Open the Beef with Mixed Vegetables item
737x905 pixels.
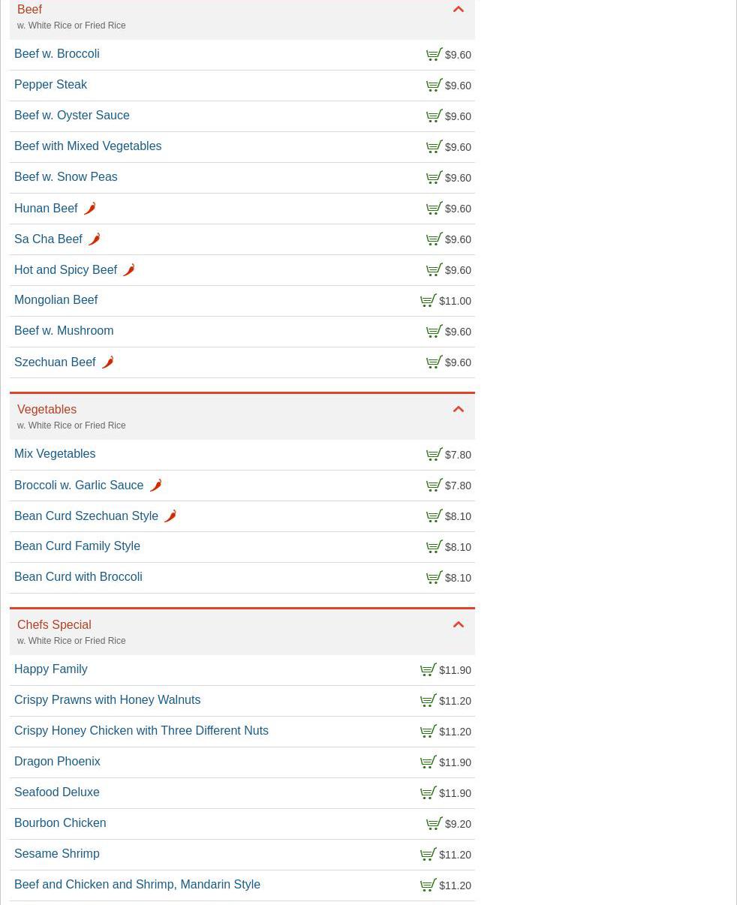(88, 146)
